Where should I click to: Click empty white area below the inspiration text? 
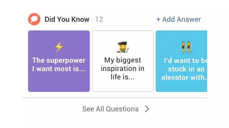click(x=122, y=86)
